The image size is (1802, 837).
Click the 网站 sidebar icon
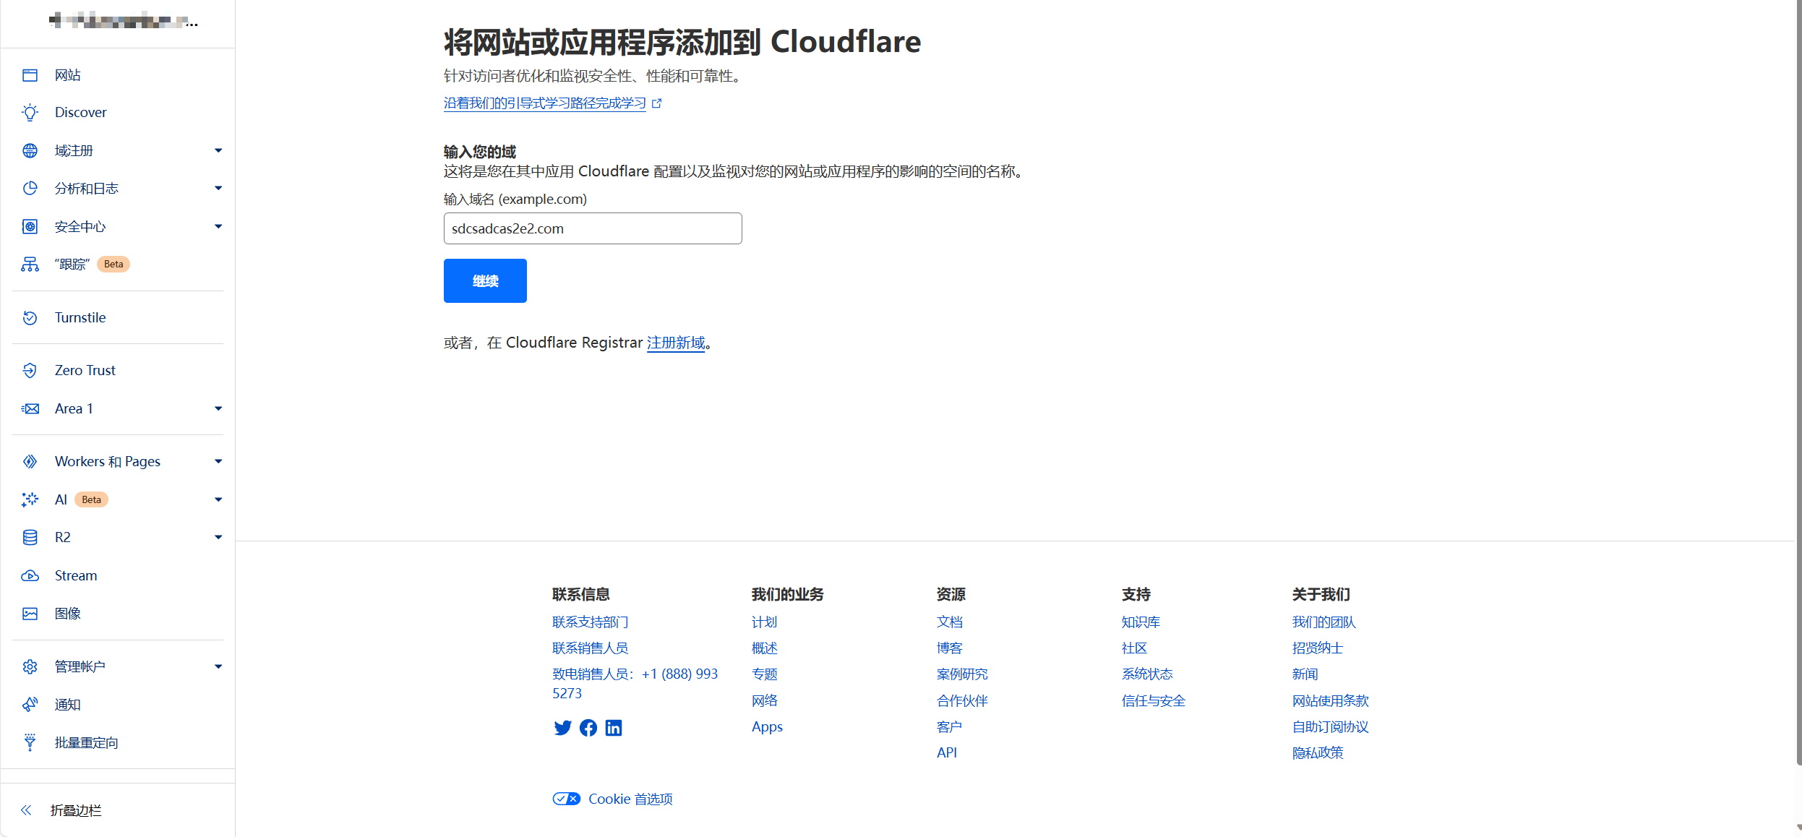pyautogui.click(x=30, y=75)
